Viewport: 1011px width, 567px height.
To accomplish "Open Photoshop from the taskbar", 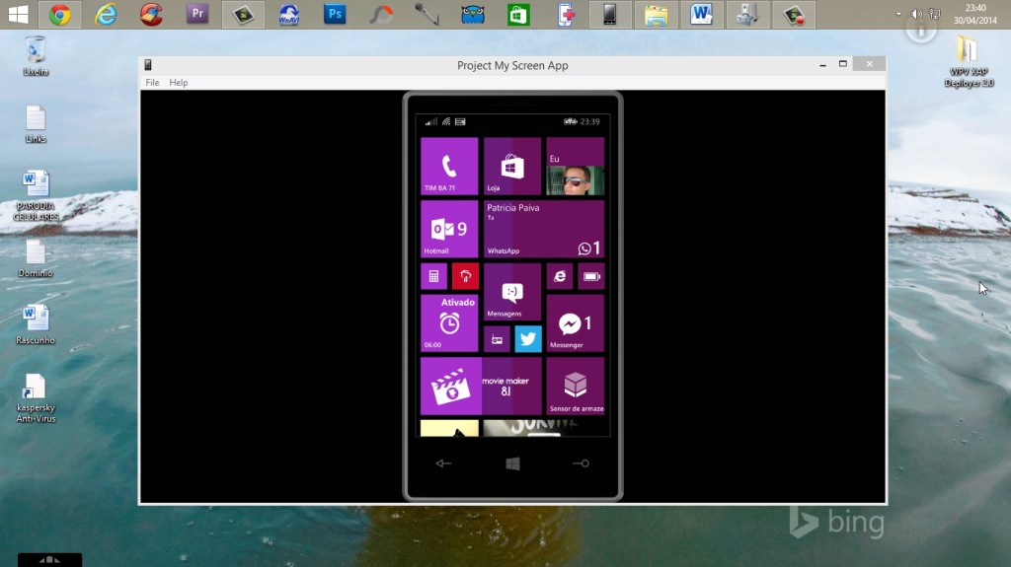I will pos(335,14).
